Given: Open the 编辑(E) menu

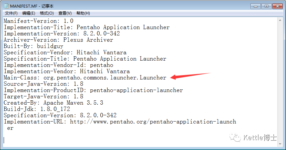Looking at the screenshot, I should pos(29,13).
